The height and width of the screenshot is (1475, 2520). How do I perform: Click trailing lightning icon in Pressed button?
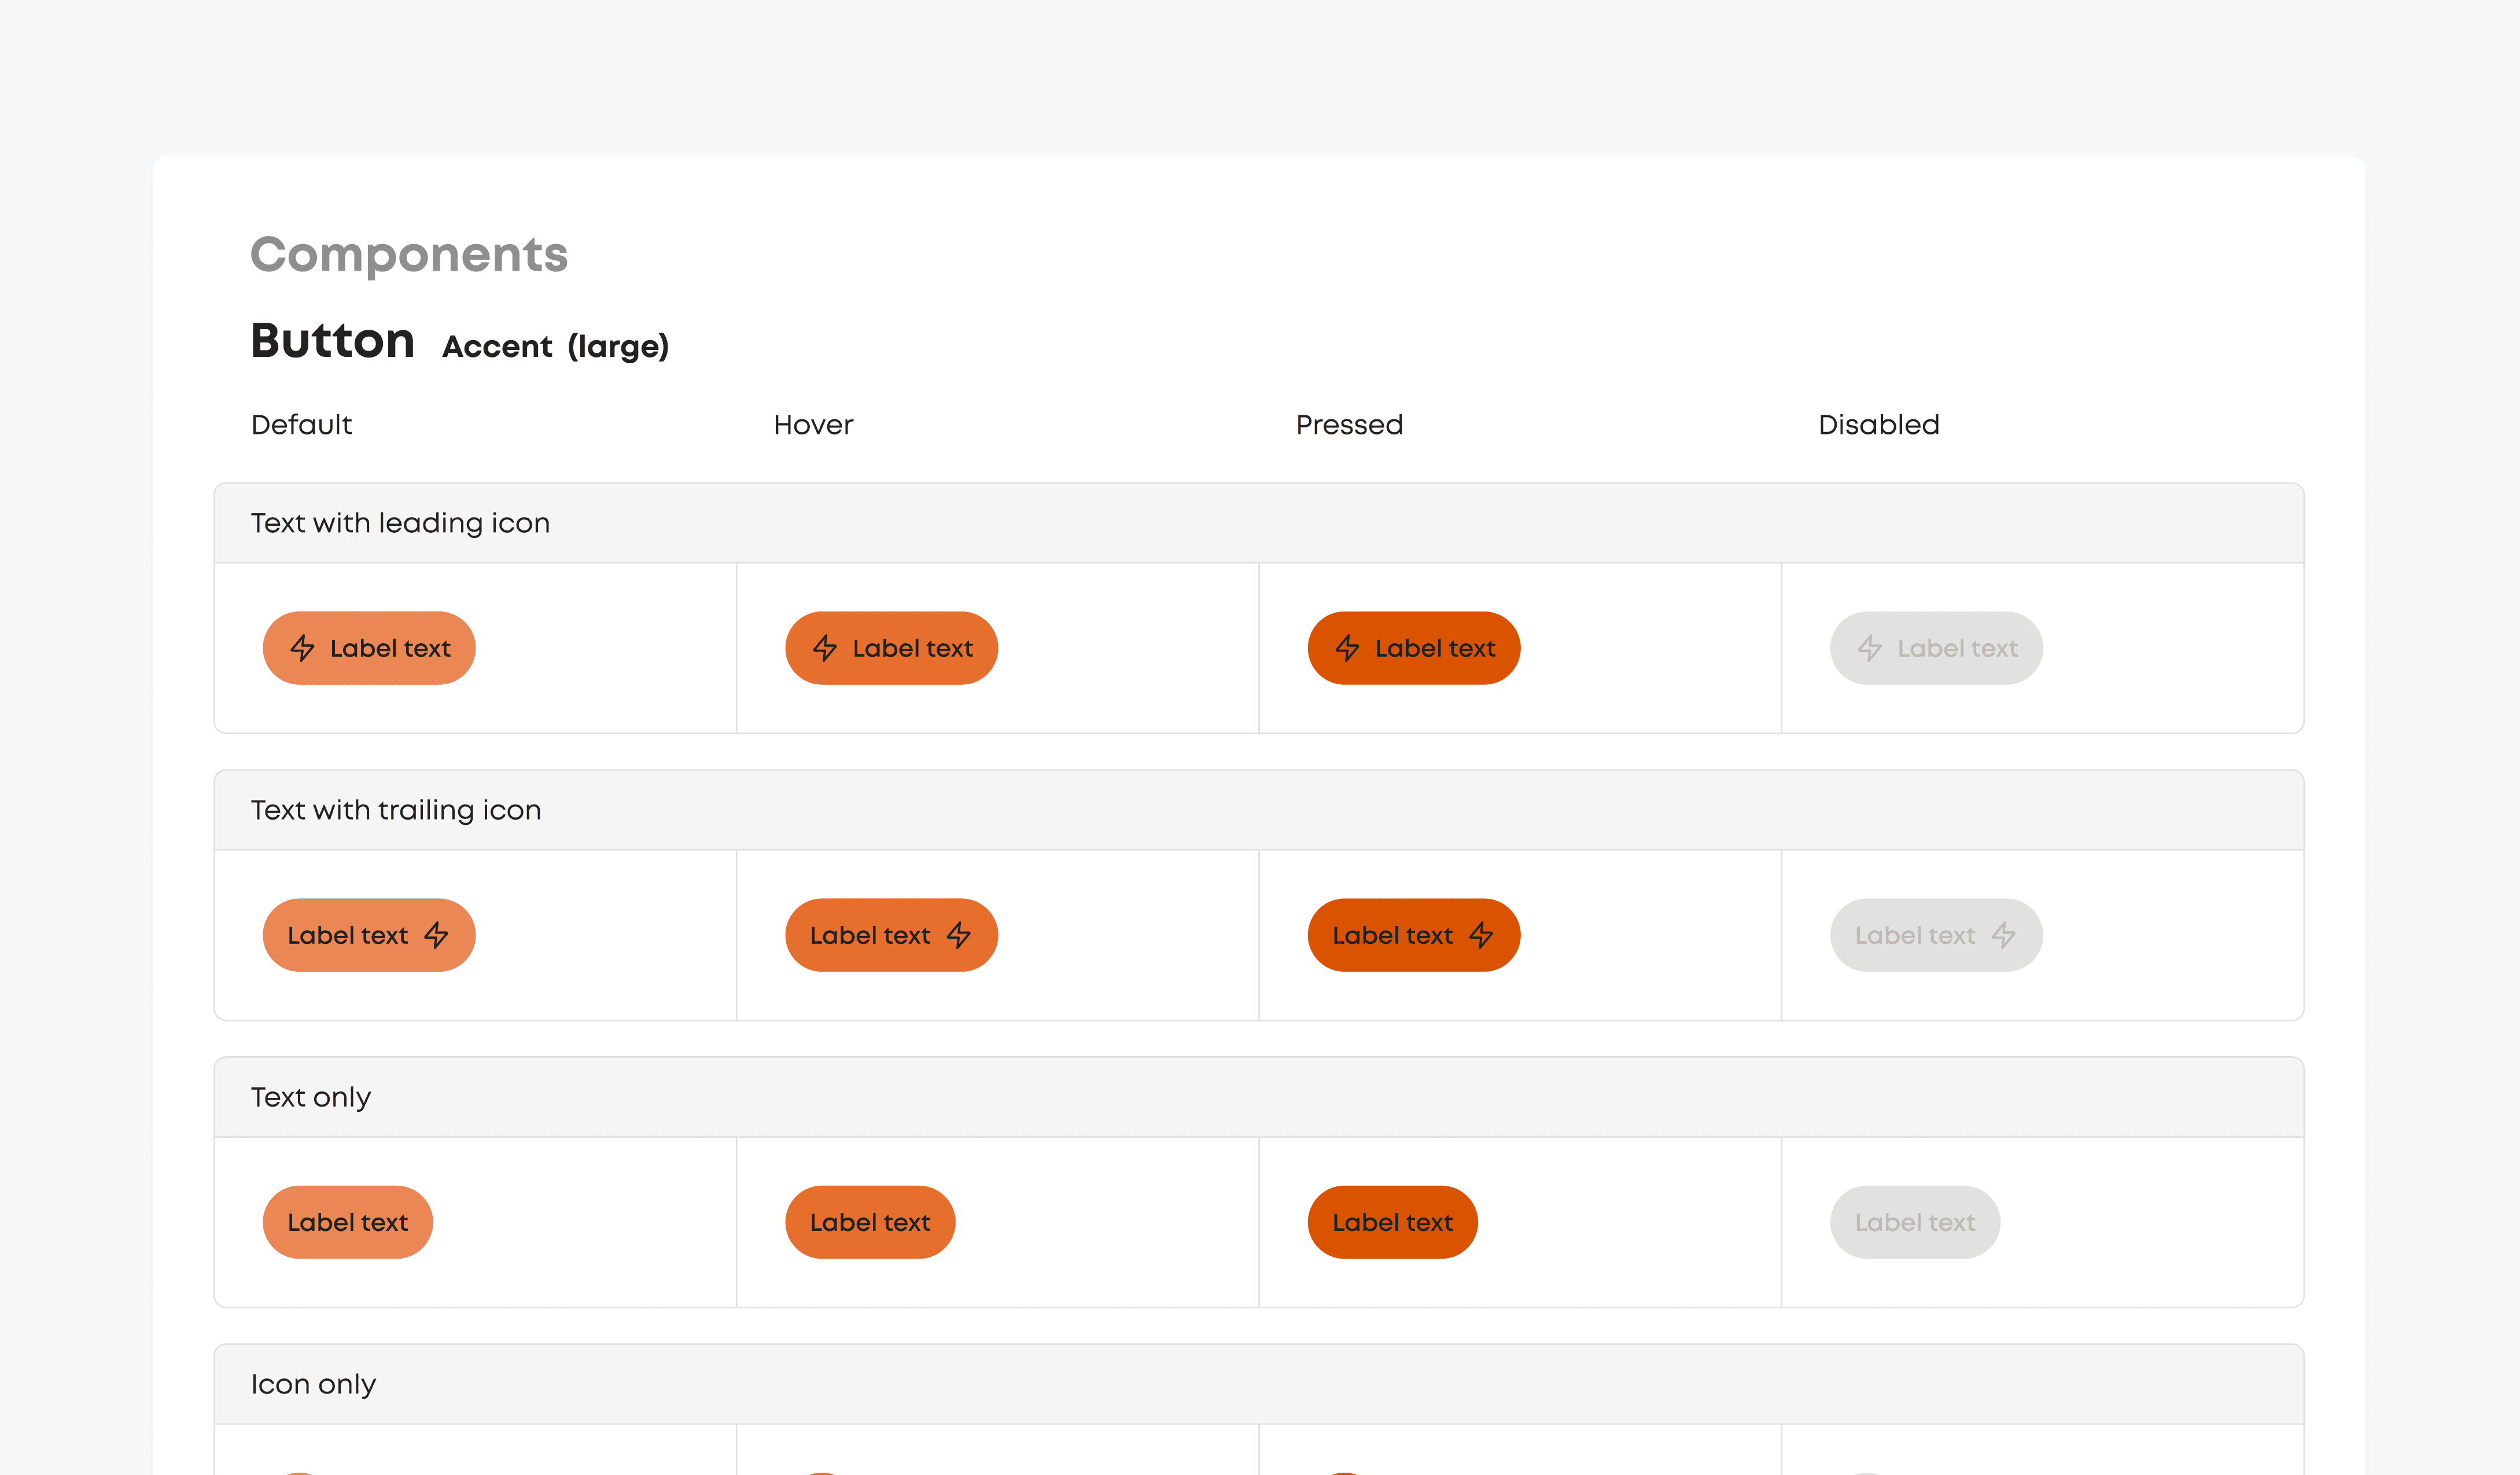pyautogui.click(x=1481, y=935)
